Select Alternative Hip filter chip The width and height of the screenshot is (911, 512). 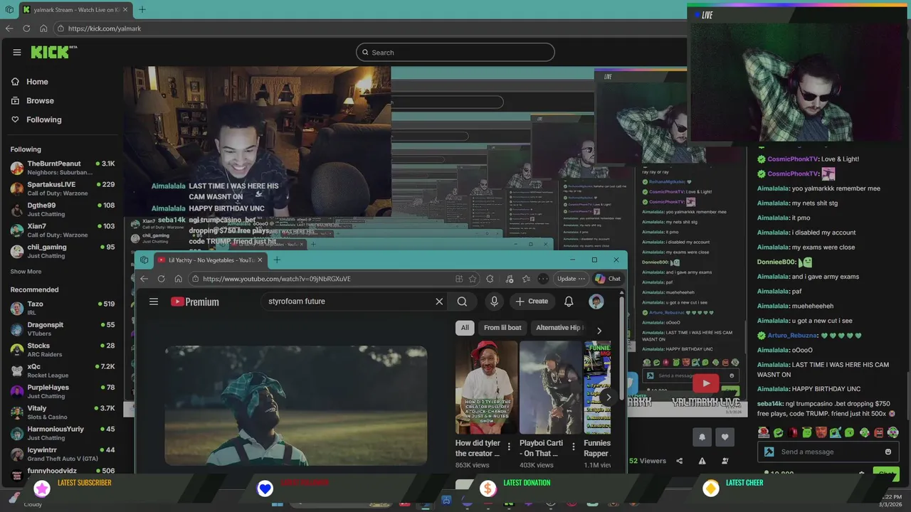pyautogui.click(x=559, y=328)
